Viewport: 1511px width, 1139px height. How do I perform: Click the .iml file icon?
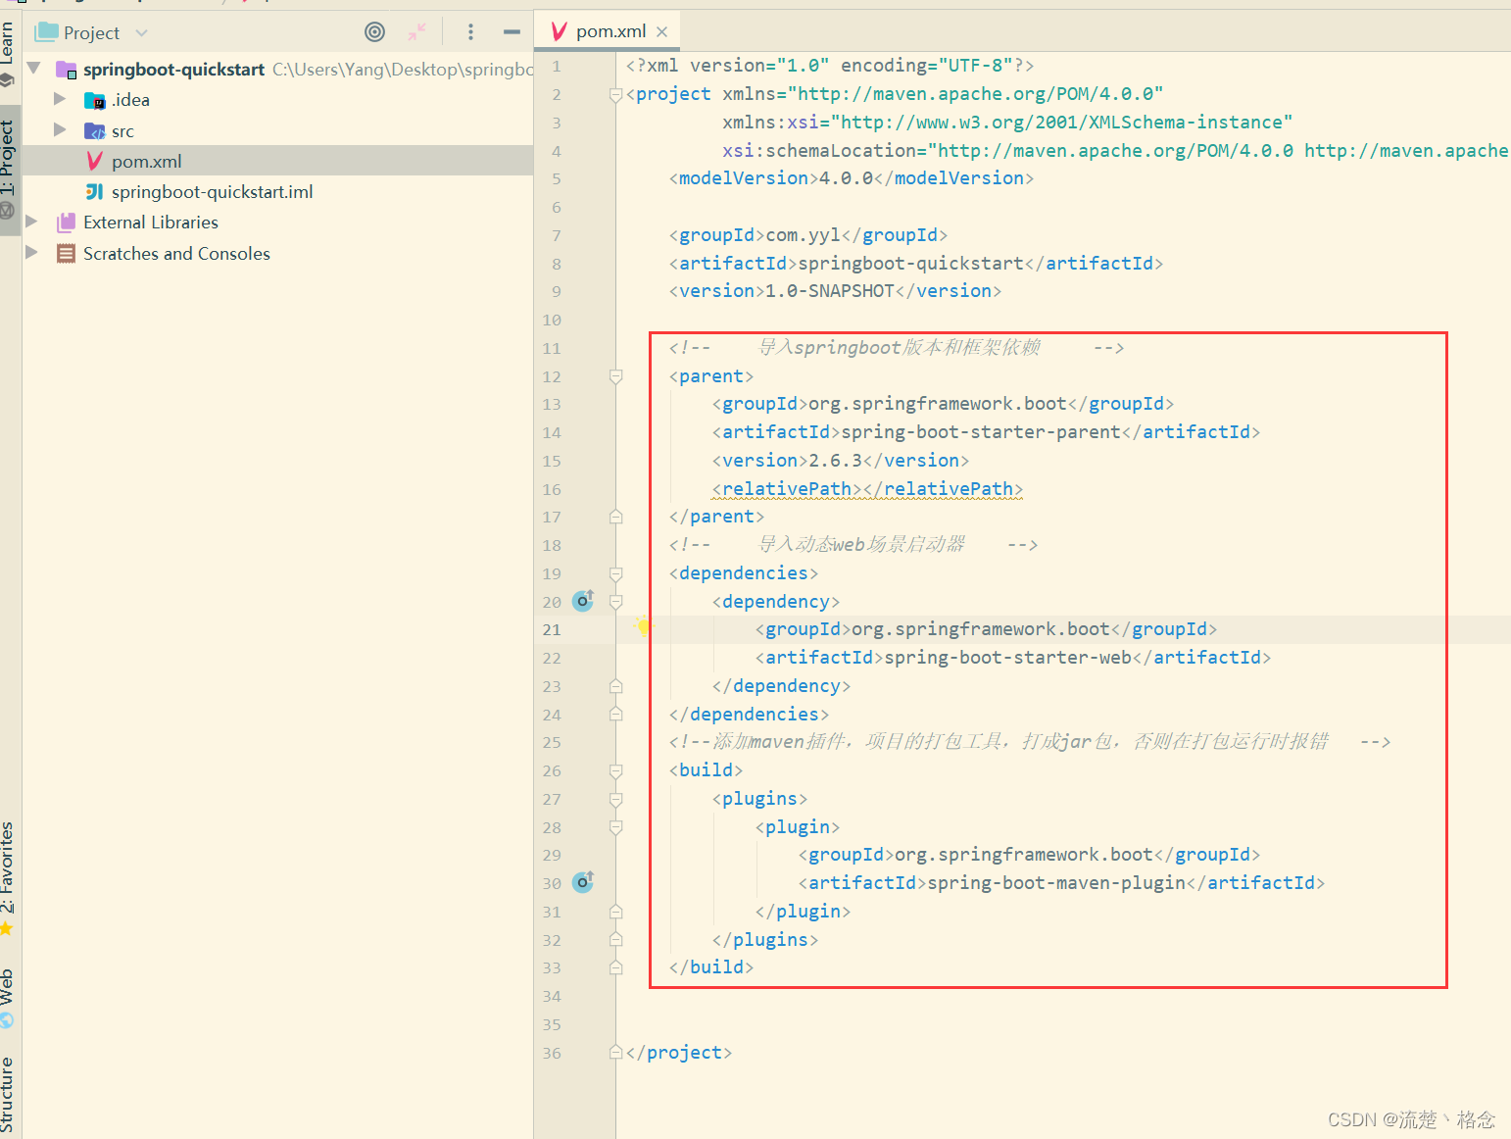(x=94, y=191)
